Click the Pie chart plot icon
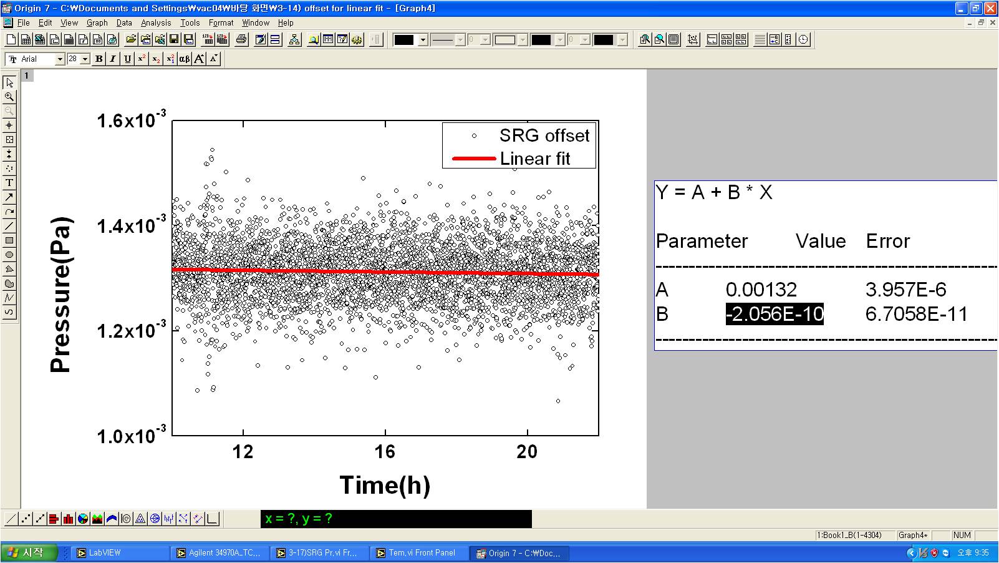 [x=83, y=519]
